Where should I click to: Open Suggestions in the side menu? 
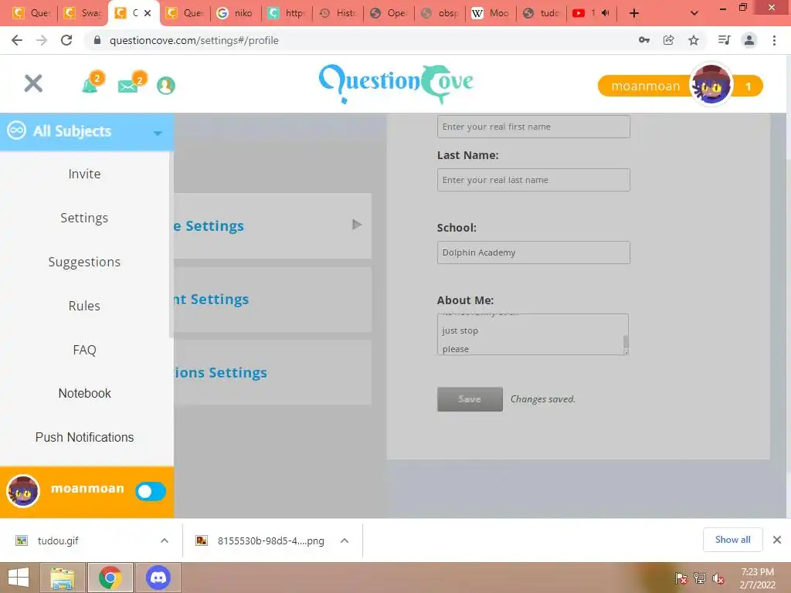pyautogui.click(x=84, y=262)
